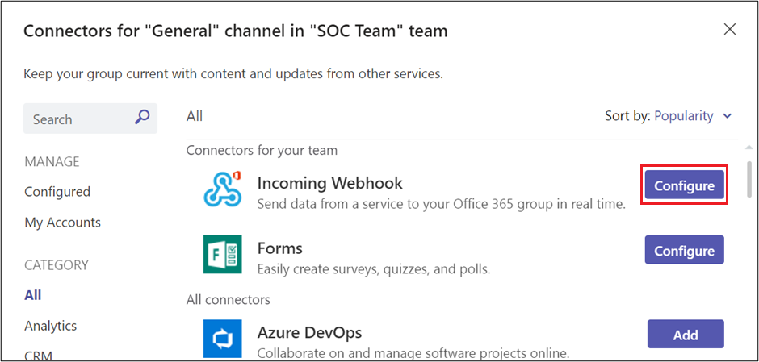Click the search magnifier icon
The image size is (759, 362).
pyautogui.click(x=142, y=118)
